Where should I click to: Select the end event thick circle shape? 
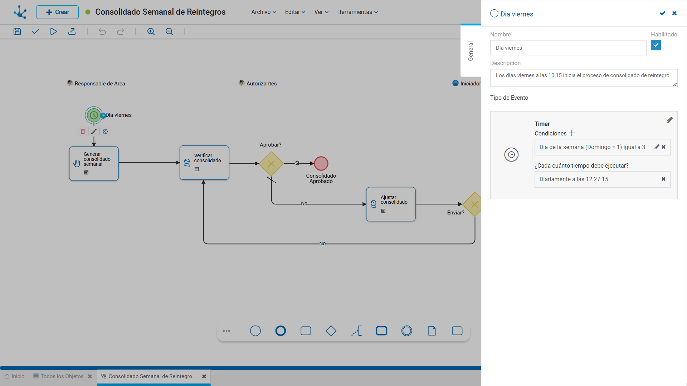pyautogui.click(x=281, y=331)
